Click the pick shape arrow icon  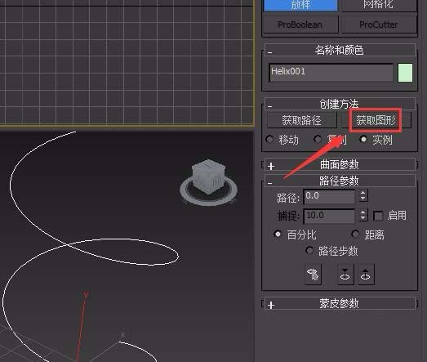point(313,275)
